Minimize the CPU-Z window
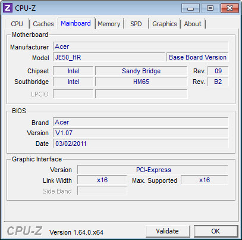This screenshot has width=242, height=240. click(190, 8)
